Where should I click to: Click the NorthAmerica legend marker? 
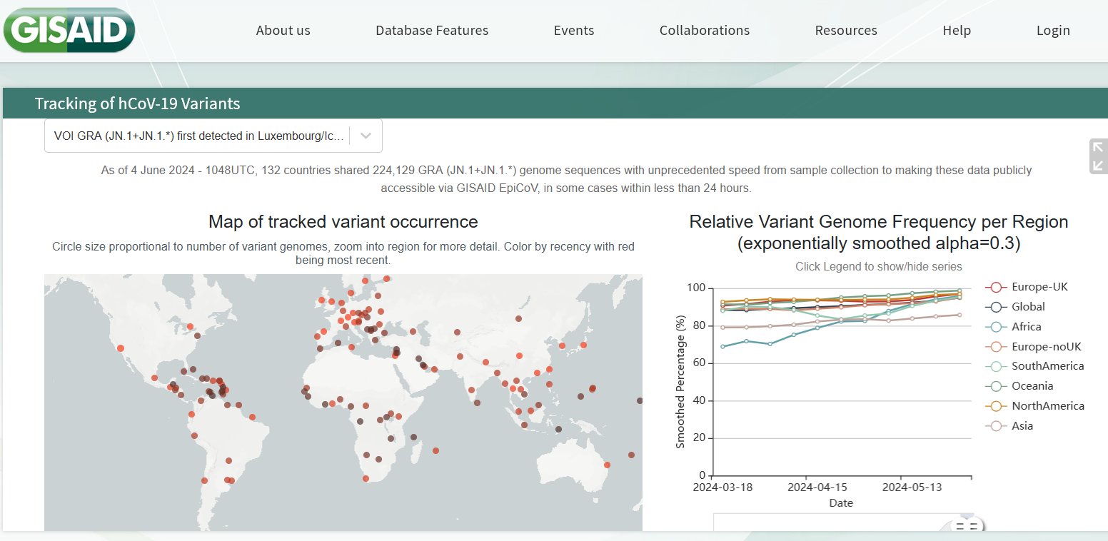coord(996,406)
